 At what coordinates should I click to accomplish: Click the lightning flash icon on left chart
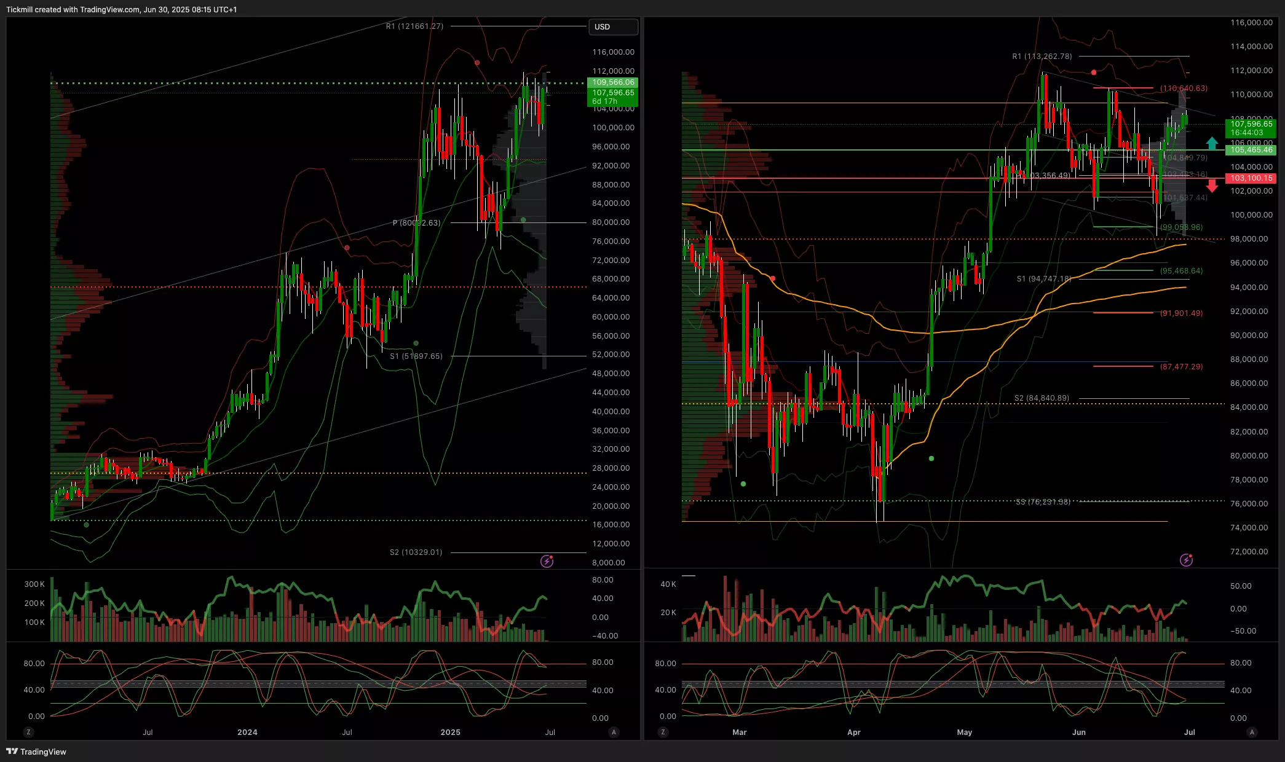pyautogui.click(x=547, y=560)
